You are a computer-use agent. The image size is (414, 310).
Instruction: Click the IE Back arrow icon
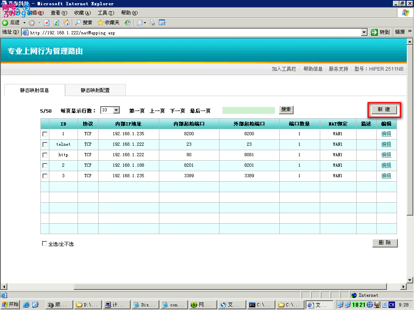pos(5,23)
